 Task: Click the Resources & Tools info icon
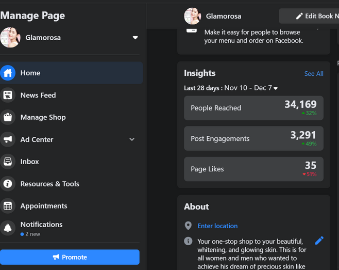(8, 184)
